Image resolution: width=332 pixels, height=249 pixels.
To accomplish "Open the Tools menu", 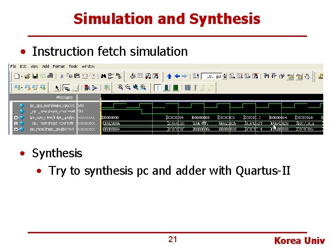I will [73, 66].
